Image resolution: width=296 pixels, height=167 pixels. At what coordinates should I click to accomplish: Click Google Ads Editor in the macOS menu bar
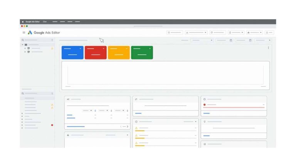(32, 22)
